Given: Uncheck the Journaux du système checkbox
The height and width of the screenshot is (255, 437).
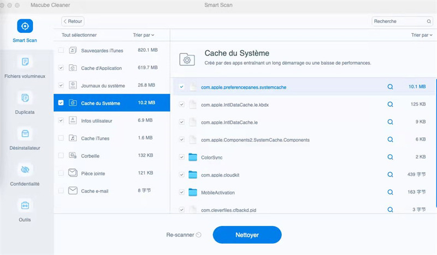Looking at the screenshot, I should coord(61,86).
